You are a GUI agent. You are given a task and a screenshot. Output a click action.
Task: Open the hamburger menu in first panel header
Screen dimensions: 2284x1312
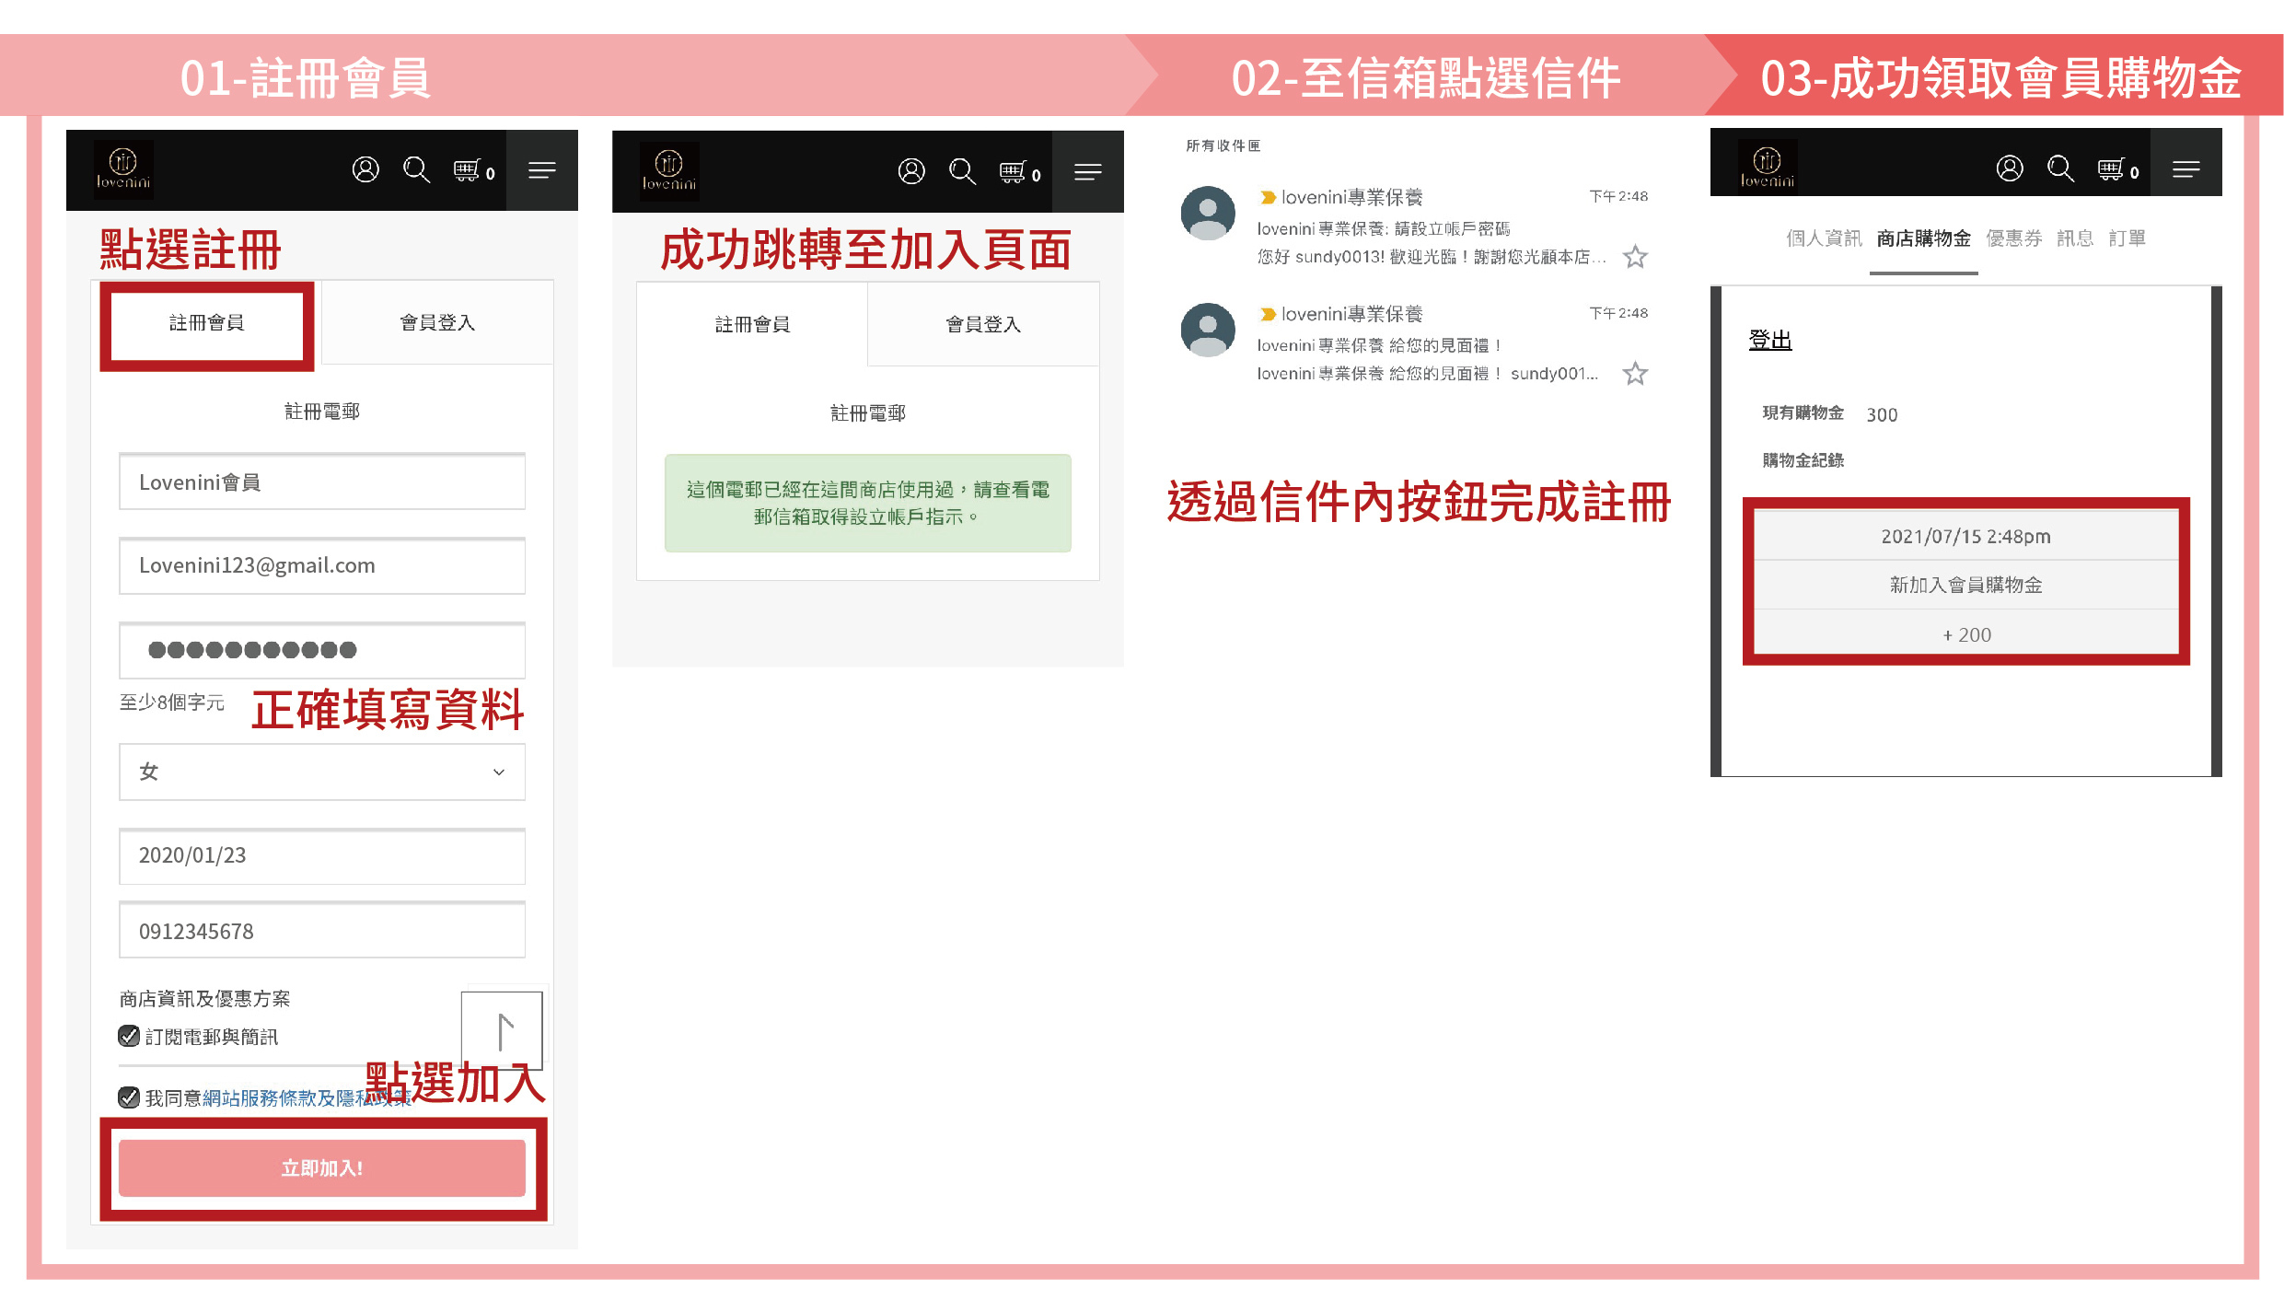(x=541, y=170)
